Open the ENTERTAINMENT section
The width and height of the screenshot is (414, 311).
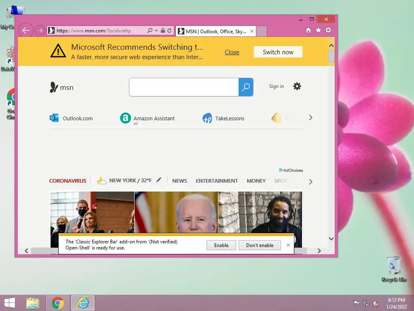click(x=217, y=181)
